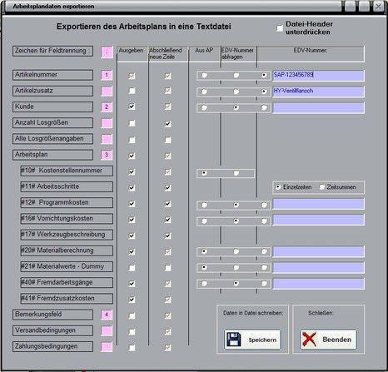Screen dimensions: 388x372
Task: Toggle Ausgeben checkbox for Kunde
Action: pyautogui.click(x=132, y=107)
